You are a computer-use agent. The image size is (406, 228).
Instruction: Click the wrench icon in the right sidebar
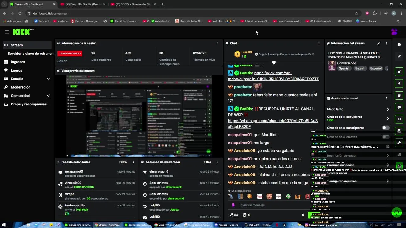tap(399, 142)
